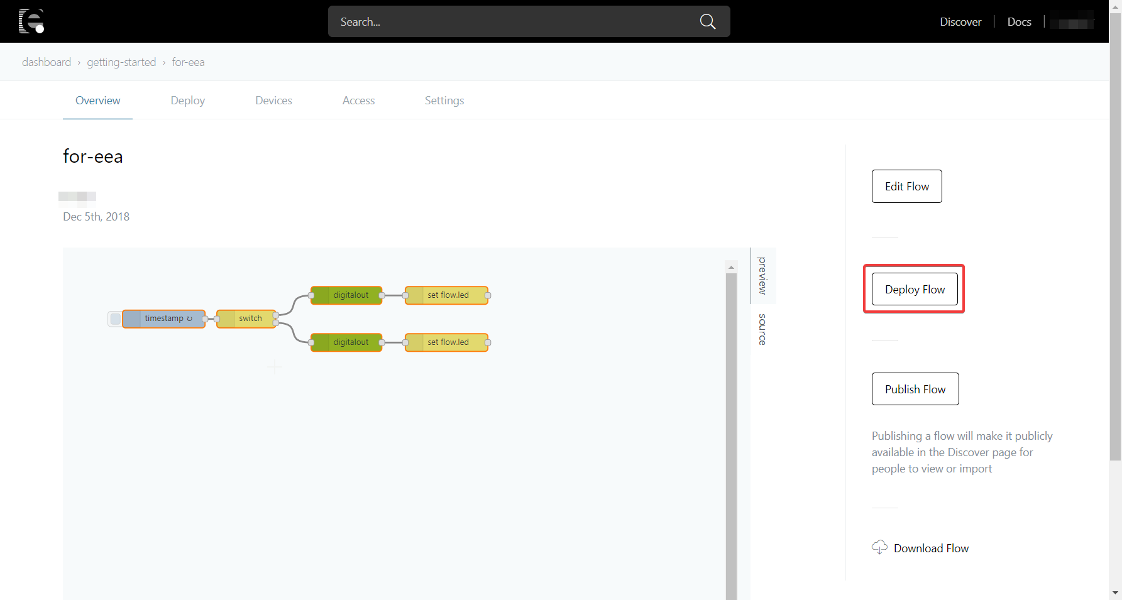The width and height of the screenshot is (1122, 600).
Task: Click the Publish Flow button
Action: 915,388
